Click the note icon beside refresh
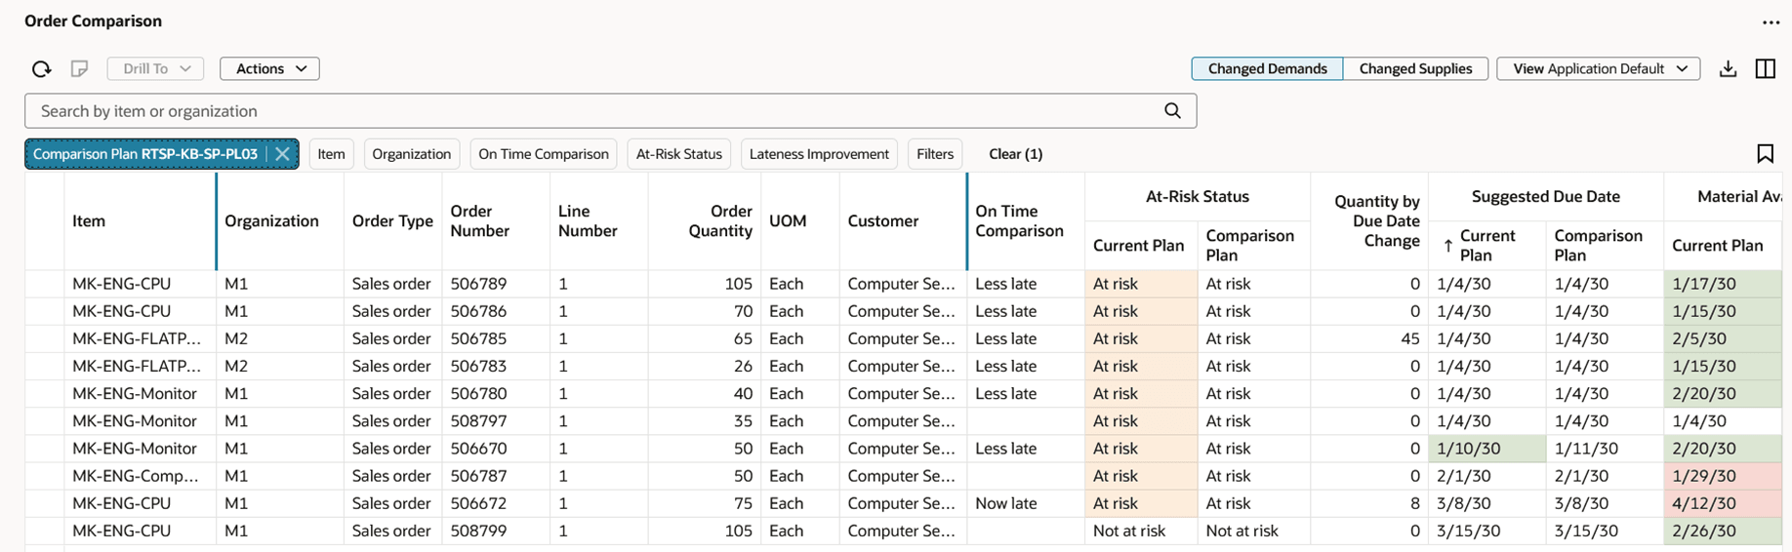This screenshot has width=1792, height=552. click(80, 68)
